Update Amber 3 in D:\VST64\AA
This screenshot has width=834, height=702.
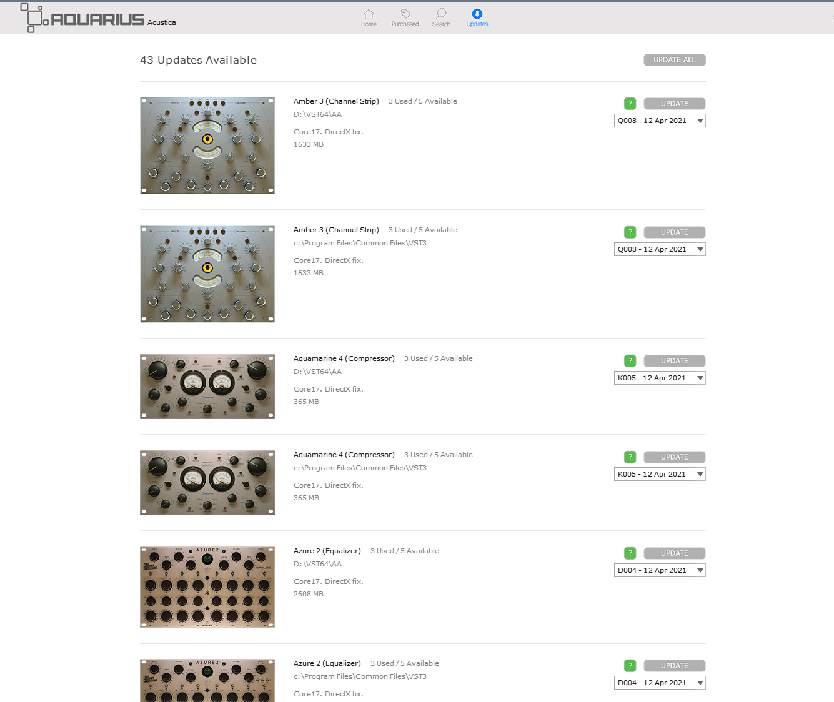(675, 104)
